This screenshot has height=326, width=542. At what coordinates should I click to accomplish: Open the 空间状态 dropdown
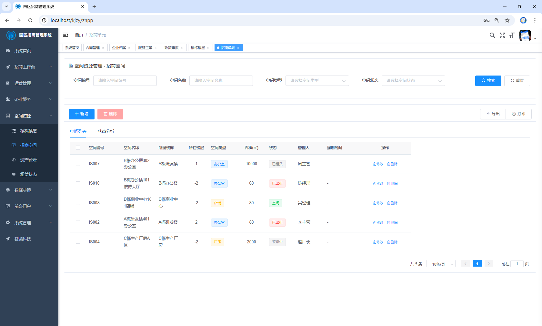tap(413, 81)
